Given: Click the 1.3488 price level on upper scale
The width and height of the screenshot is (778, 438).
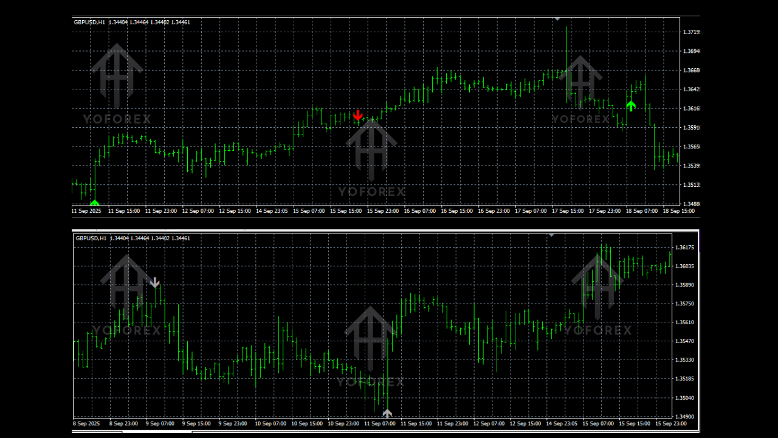Looking at the screenshot, I should (691, 204).
